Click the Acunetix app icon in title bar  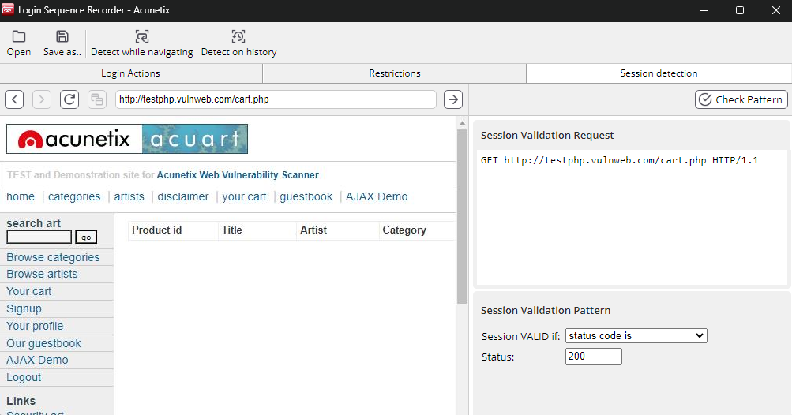point(8,9)
